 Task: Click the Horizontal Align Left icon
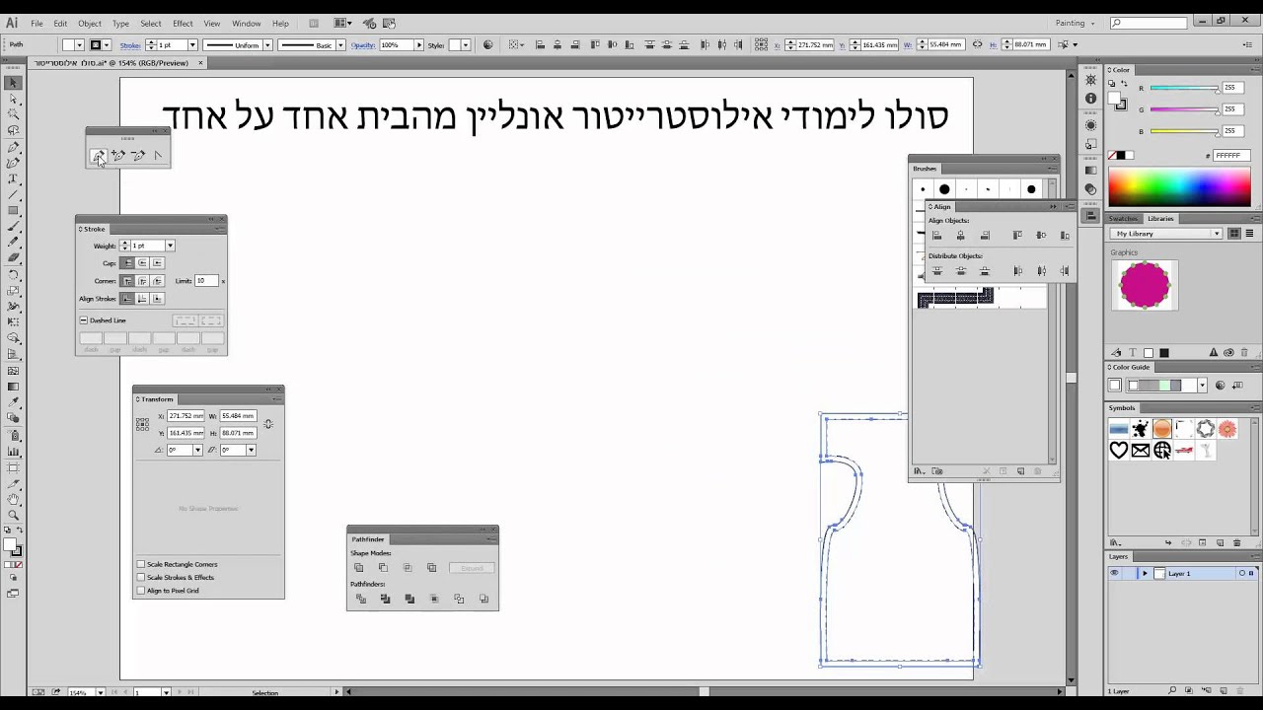tap(936, 236)
